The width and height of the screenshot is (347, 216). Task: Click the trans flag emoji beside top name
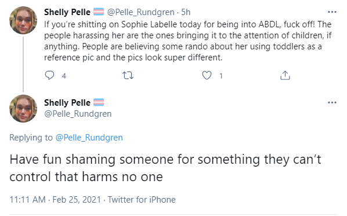point(99,12)
